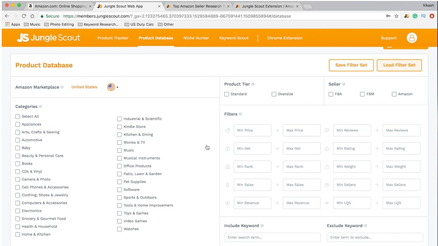
Task: Bookmark the page with the star icon
Action: tap(396, 16)
